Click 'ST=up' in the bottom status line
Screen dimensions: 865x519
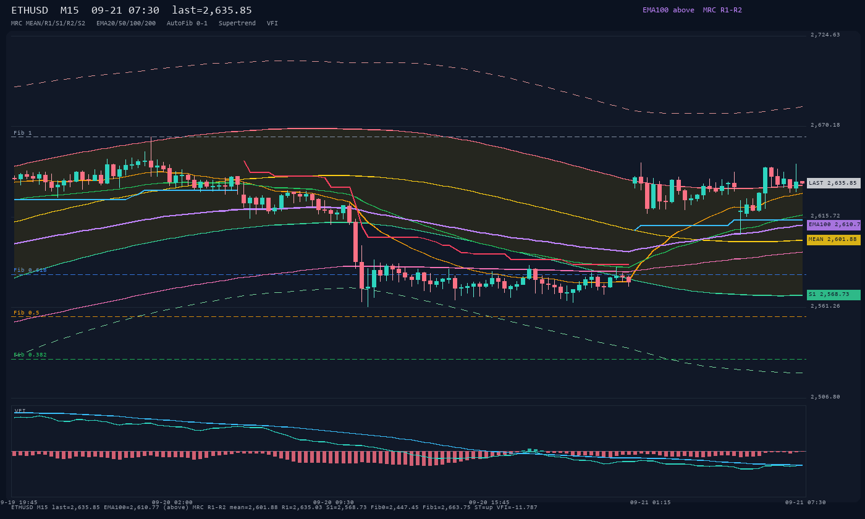(x=483, y=507)
